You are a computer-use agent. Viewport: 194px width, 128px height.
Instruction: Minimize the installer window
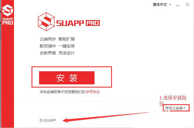178,5
